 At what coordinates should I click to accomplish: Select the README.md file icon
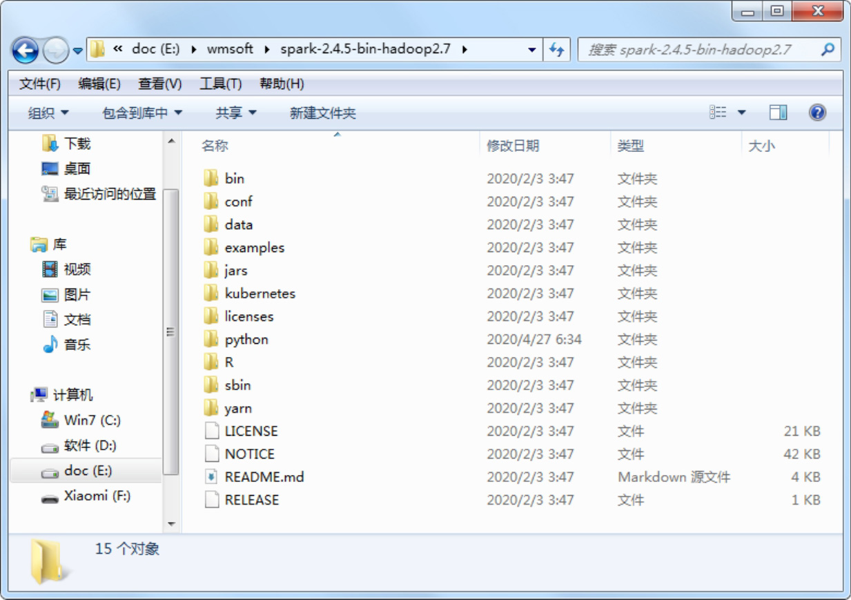tap(212, 476)
